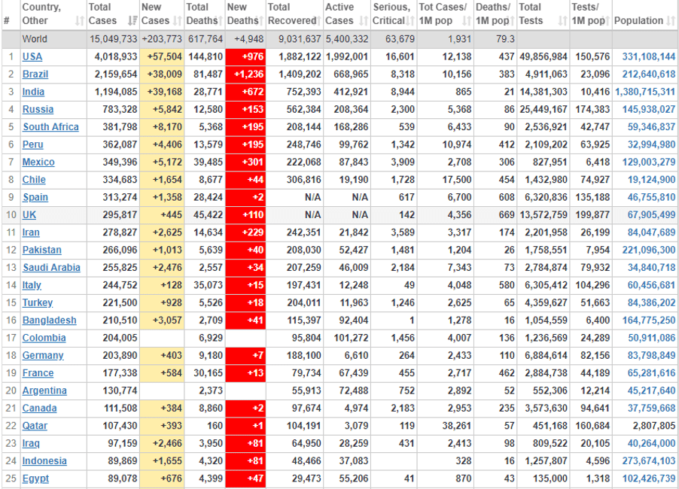Open Egypt population link 102,426,739

coord(649,478)
